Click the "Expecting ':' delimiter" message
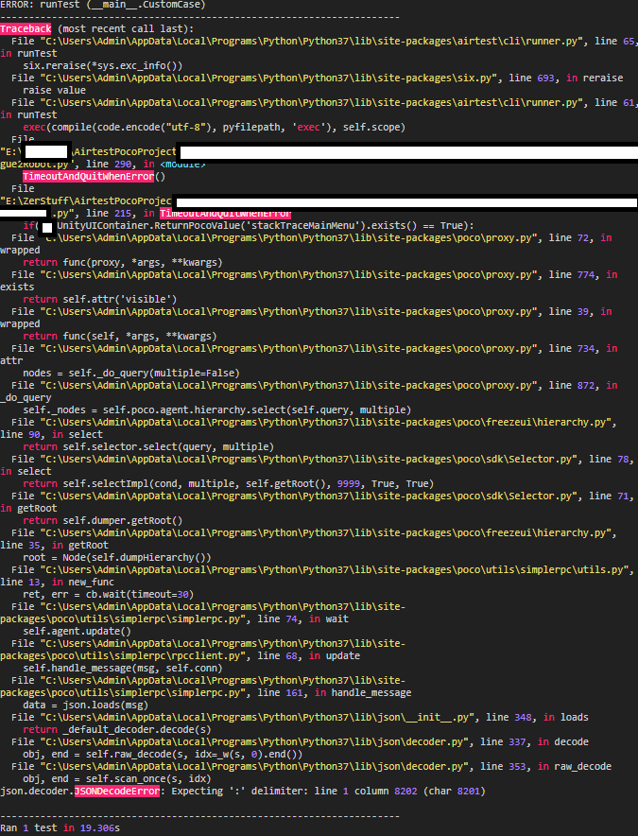This screenshot has width=638, height=836. 240,791
